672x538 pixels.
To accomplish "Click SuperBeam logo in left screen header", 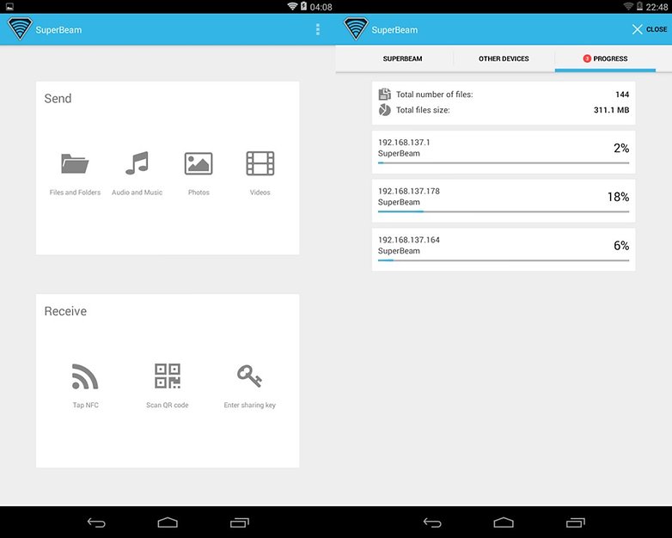I will (20, 28).
